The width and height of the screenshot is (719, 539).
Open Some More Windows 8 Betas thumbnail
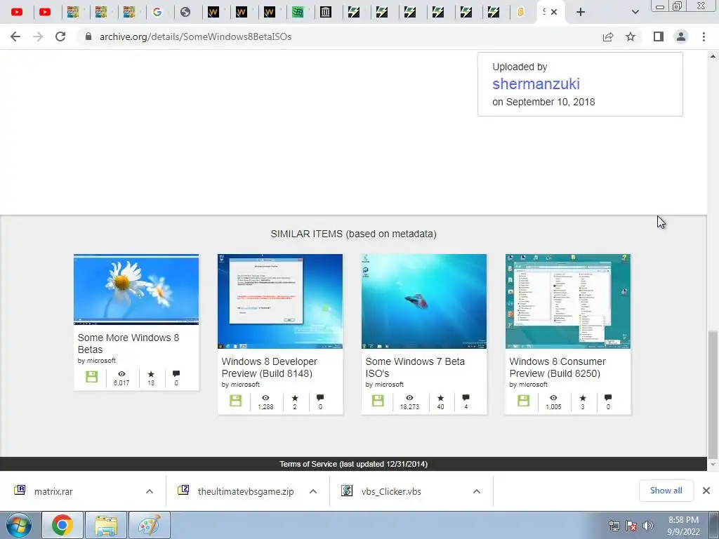click(x=136, y=289)
